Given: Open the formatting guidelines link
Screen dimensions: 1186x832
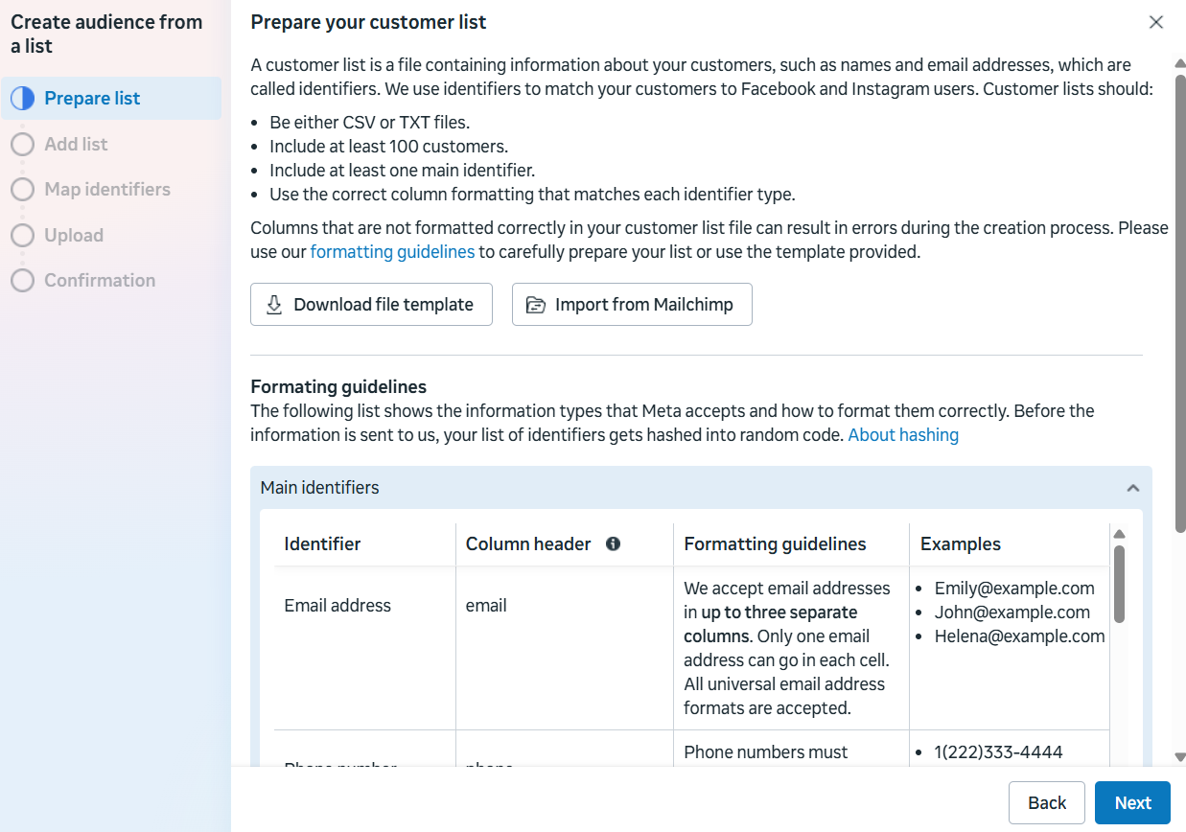Looking at the screenshot, I should pyautogui.click(x=392, y=252).
